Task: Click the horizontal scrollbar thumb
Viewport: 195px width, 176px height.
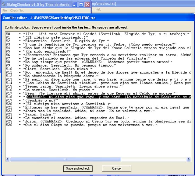Action: tap(66, 159)
